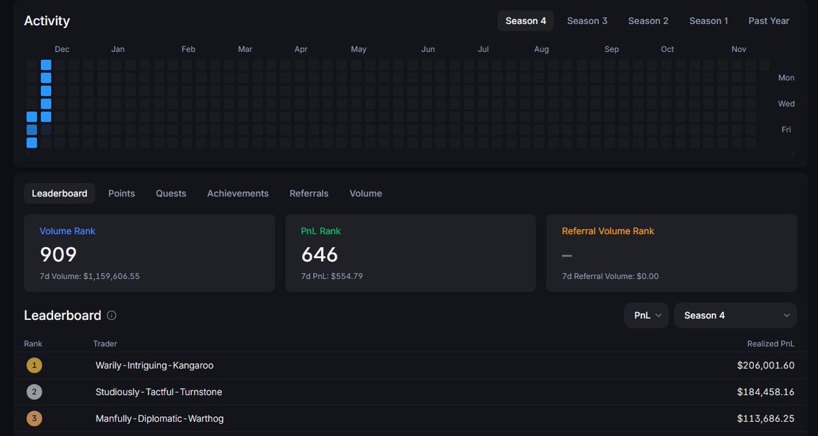Click the $184,458.16 realized PnL value
Screen dimensions: 818x436
[x=766, y=392]
